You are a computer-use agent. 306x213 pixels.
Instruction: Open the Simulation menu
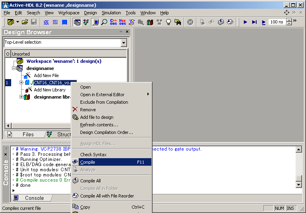[111, 13]
